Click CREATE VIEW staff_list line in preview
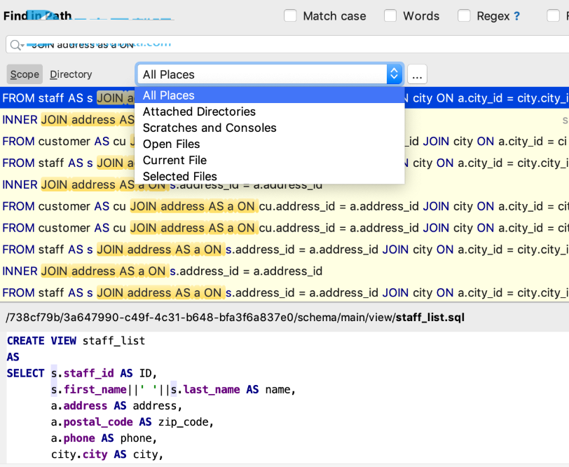This screenshot has height=467, width=569. (x=76, y=341)
